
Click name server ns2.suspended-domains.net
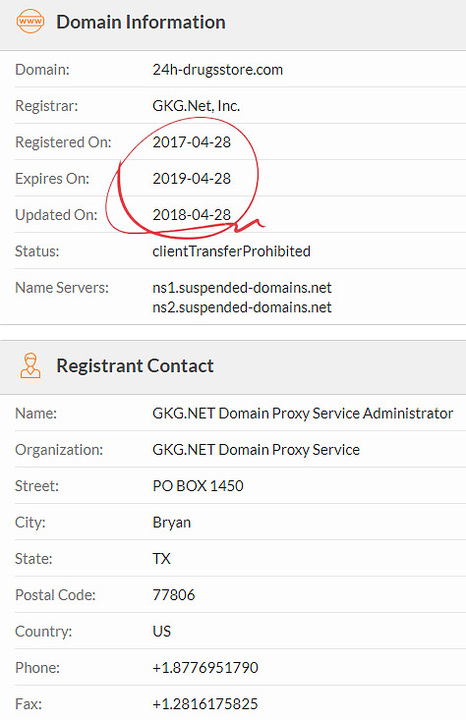click(242, 307)
